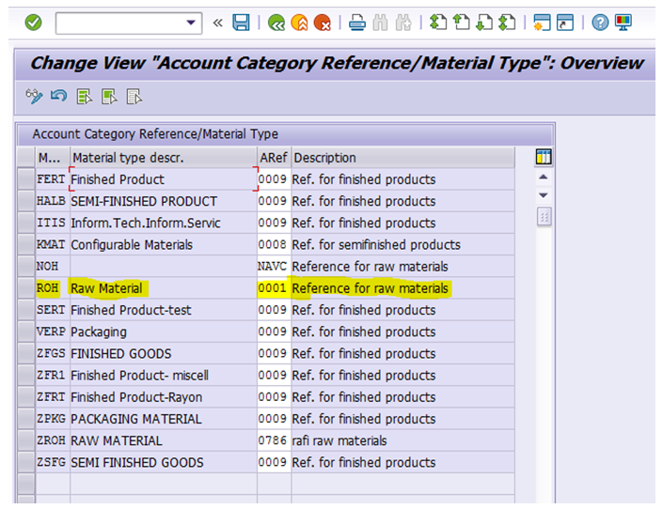Click 'rafi raw materials' description cell
The image size is (663, 509).
click(403, 440)
